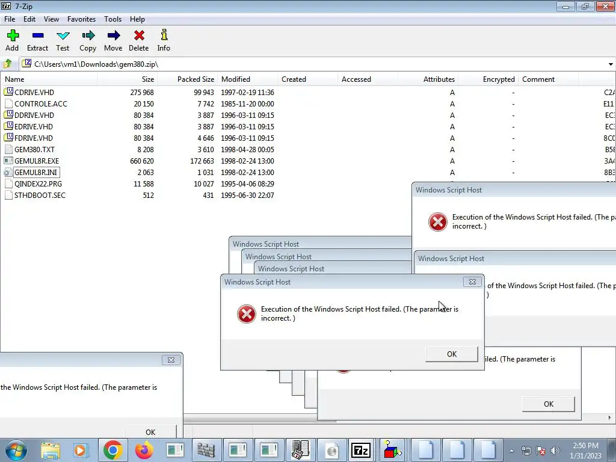Select the FDRIVE.VHD file icon

(8, 138)
